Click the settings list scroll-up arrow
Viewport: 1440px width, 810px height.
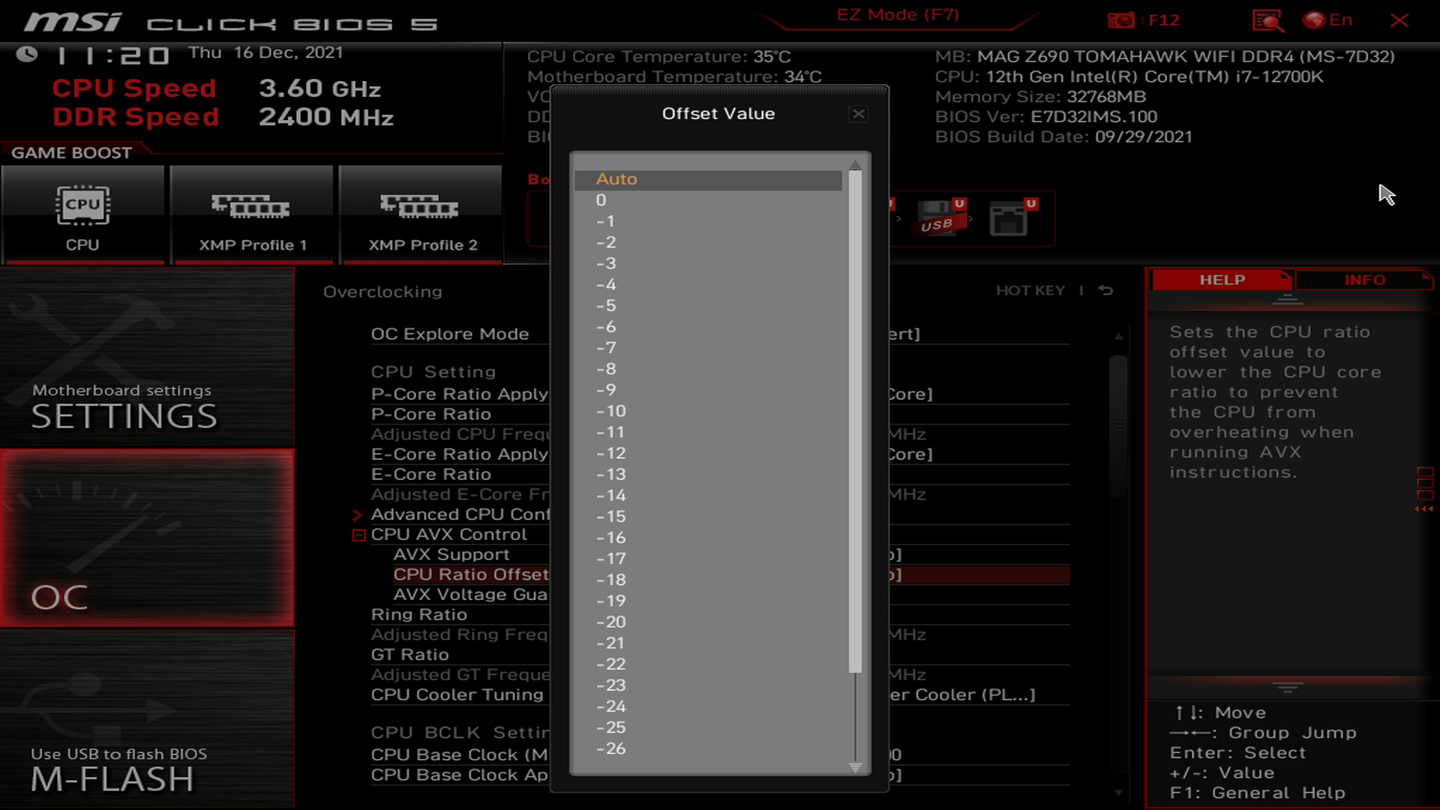tap(1118, 337)
